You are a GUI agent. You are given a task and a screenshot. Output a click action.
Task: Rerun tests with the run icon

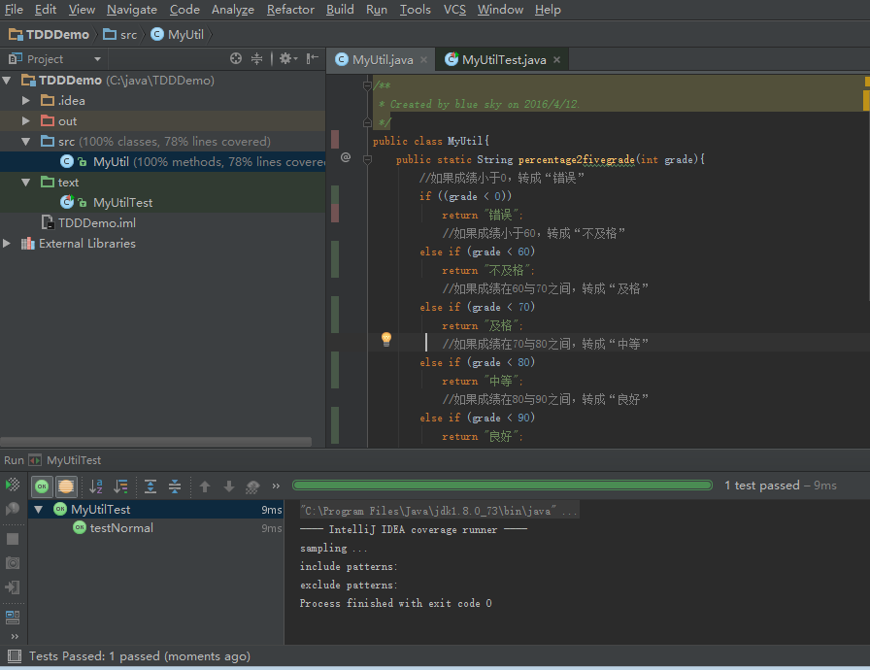point(13,485)
